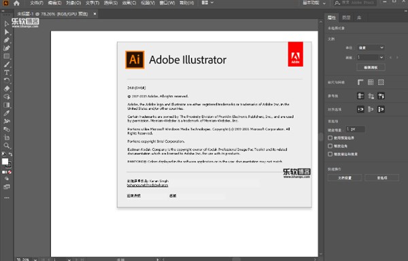The width and height of the screenshot is (408, 261).
Task: Select the Artboard tool
Action: pyautogui.click(x=7, y=137)
